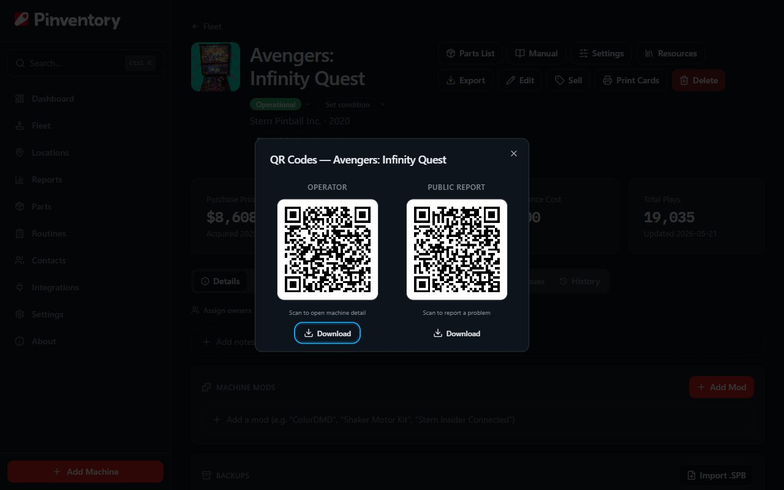Download the Operator QR code
The width and height of the screenshot is (784, 490).
pos(327,333)
